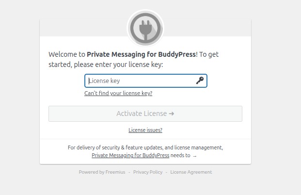301x195 pixels.
Task: Open the Privacy Policy link
Action: click(148, 172)
